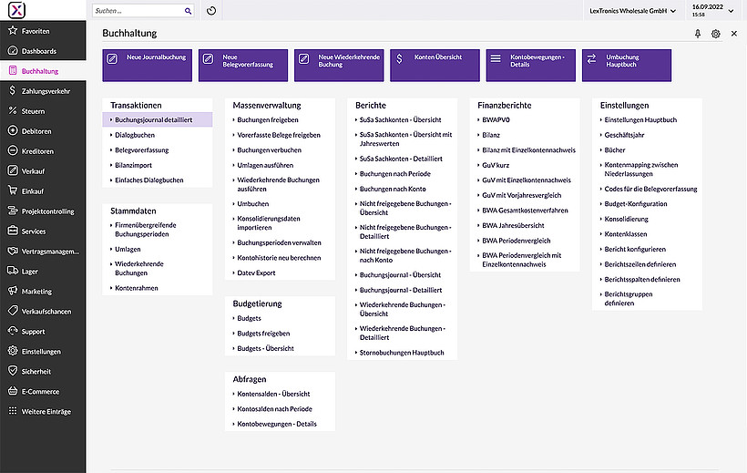Click Konten Übersicht tile
This screenshot has height=473, width=747.
[435, 66]
